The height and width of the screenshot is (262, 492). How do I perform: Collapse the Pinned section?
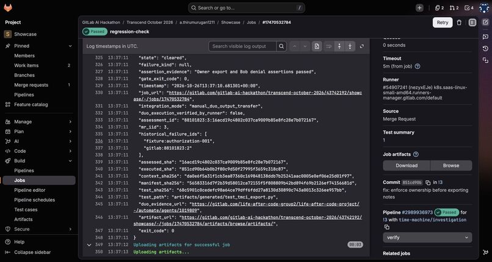pyautogui.click(x=70, y=46)
